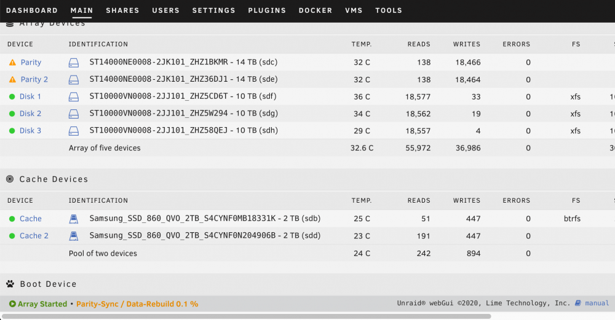Click ST14000NE0008-2JK101_ZHZ36DJ1 identification text

click(x=159, y=79)
